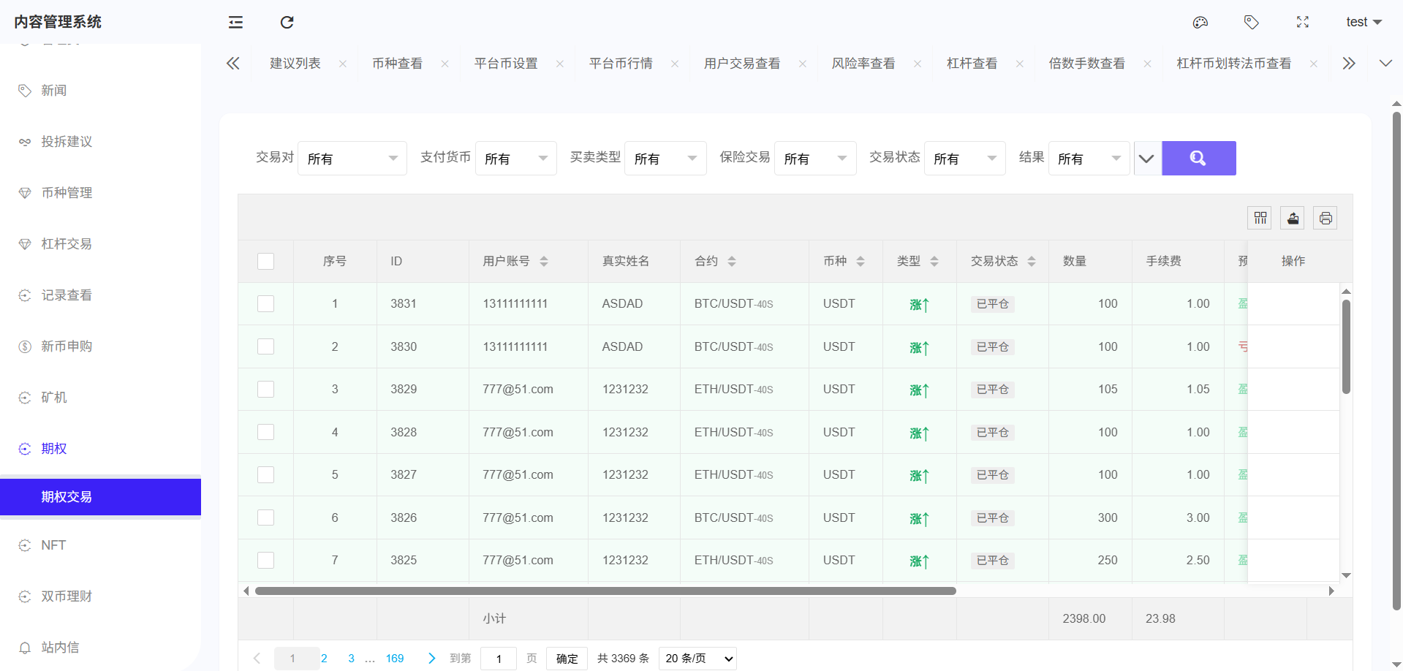Open the theme palette icon
Screen dimensions: 1403x671
point(1200,23)
